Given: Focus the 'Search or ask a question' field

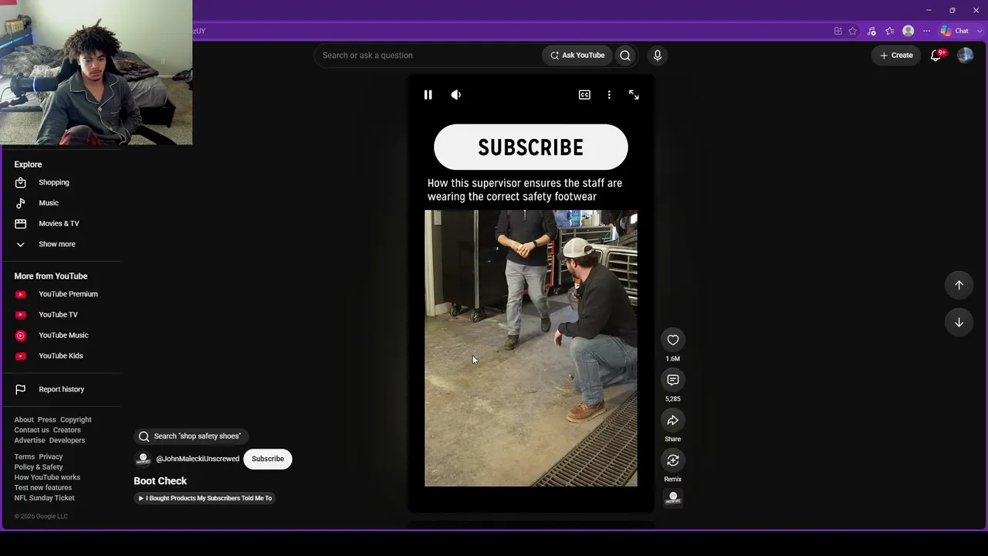Looking at the screenshot, I should [x=428, y=56].
